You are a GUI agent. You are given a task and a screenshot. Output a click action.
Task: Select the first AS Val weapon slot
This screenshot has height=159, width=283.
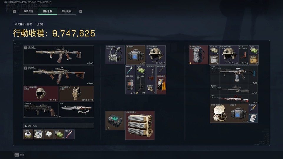(x=59, y=55)
